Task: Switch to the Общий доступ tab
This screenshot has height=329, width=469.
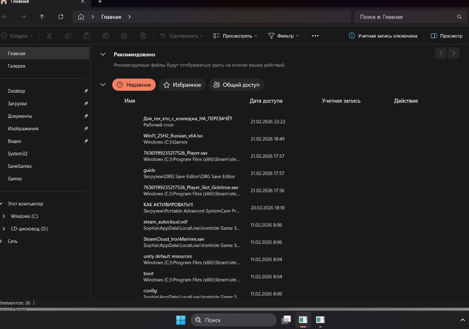Action: click(x=236, y=85)
